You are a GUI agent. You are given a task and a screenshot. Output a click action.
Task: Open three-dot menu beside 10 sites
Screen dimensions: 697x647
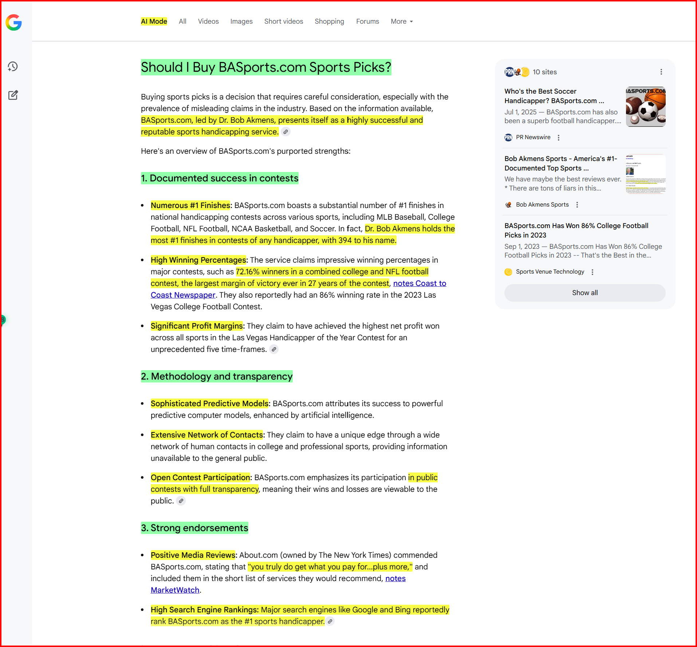(x=661, y=72)
